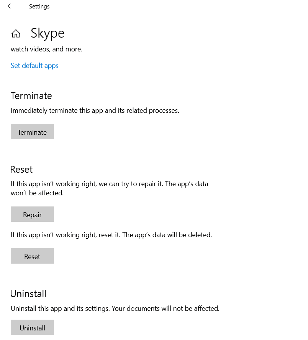Go to Settings home via house icon
Image resolution: width=308 pixels, height=340 pixels.
tap(16, 34)
